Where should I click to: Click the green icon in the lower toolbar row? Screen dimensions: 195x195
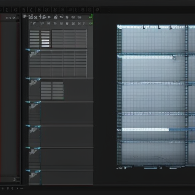pyautogui.click(x=91, y=24)
